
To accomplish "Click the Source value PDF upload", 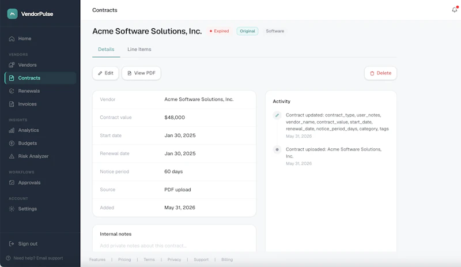I will [177, 190].
